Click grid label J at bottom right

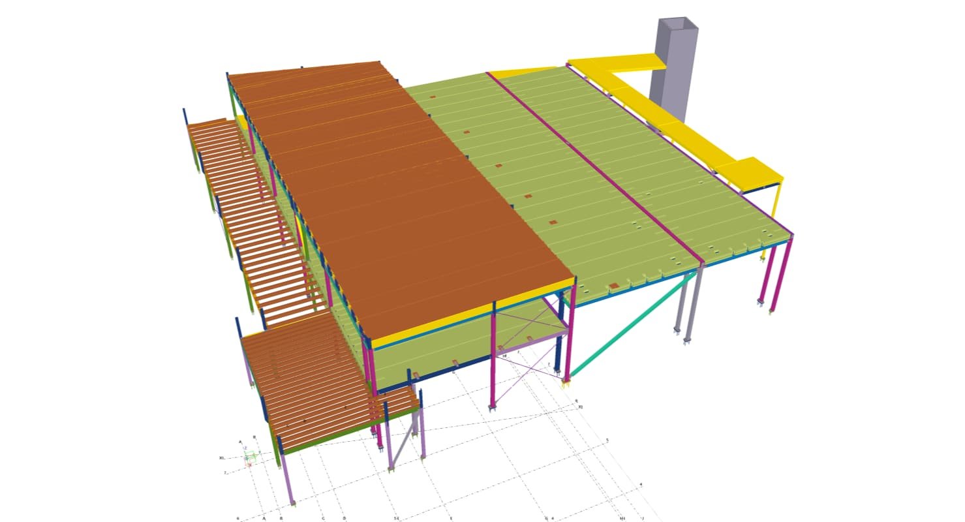coord(643,519)
